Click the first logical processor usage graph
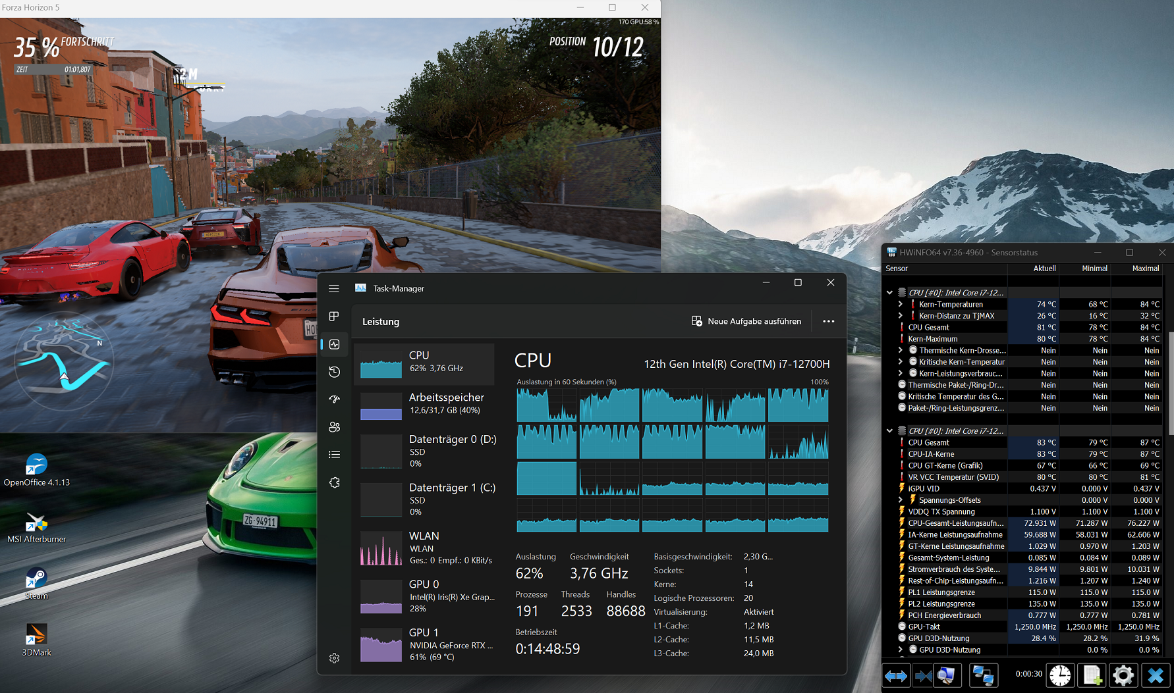This screenshot has height=693, width=1174. (547, 405)
